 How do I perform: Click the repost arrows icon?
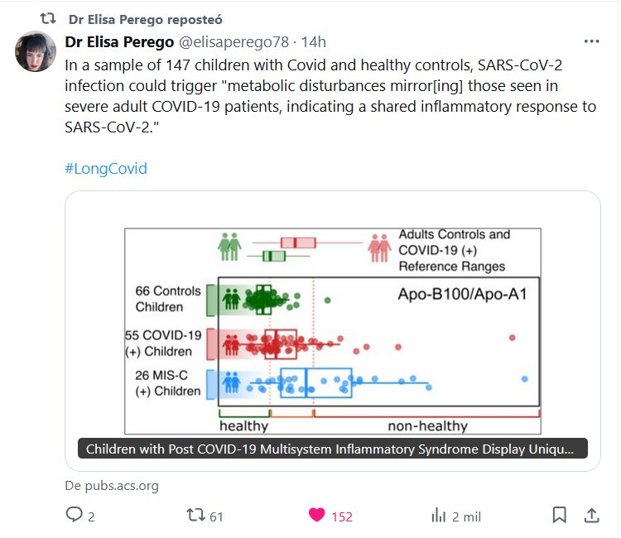coord(195,516)
